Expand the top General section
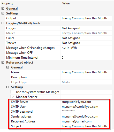114x132 pixels. [3, 9]
